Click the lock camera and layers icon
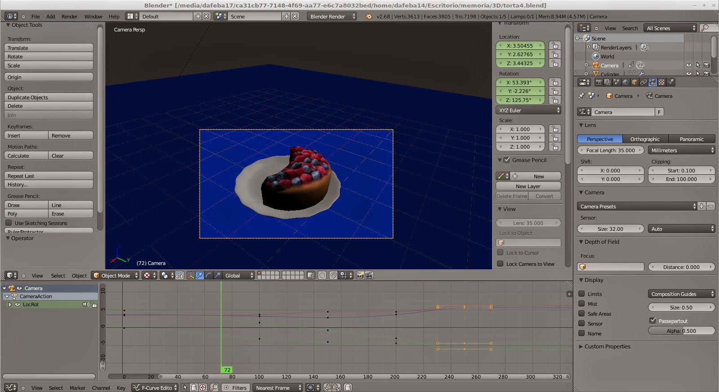 [311, 276]
